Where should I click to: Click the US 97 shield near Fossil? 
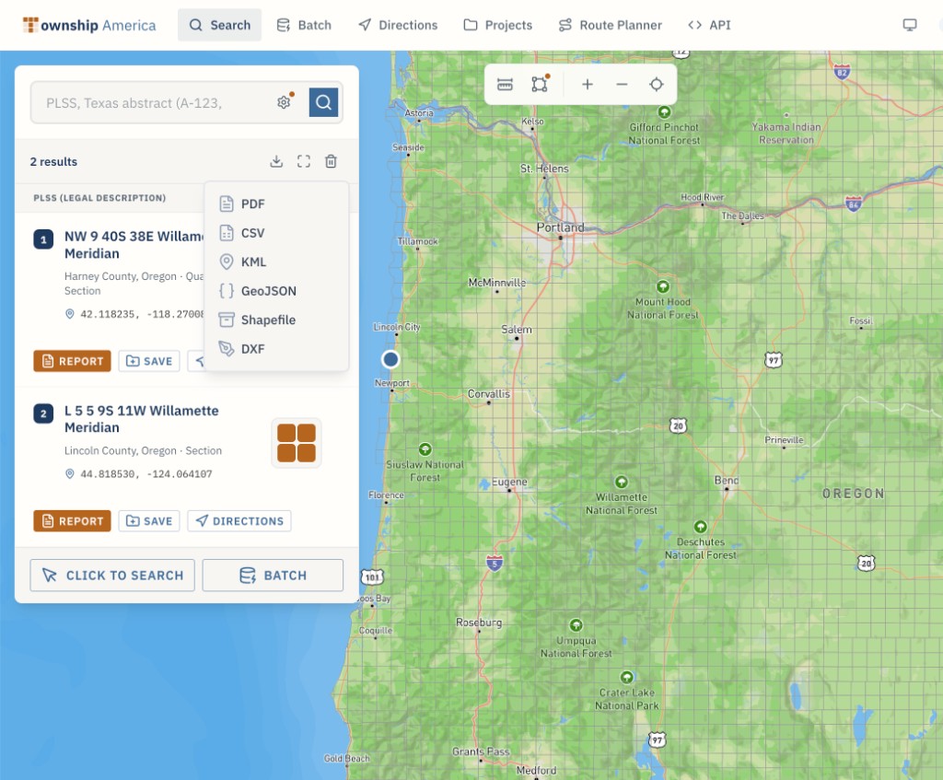773,360
